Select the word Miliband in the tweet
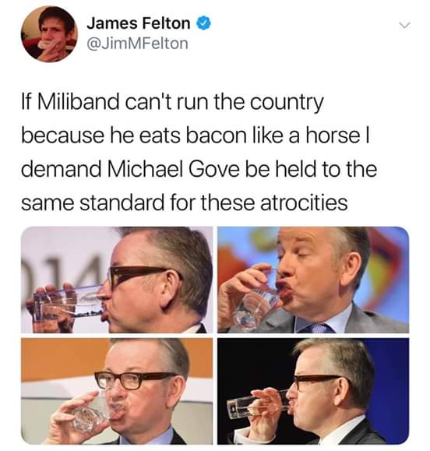The image size is (430, 451). 78,102
